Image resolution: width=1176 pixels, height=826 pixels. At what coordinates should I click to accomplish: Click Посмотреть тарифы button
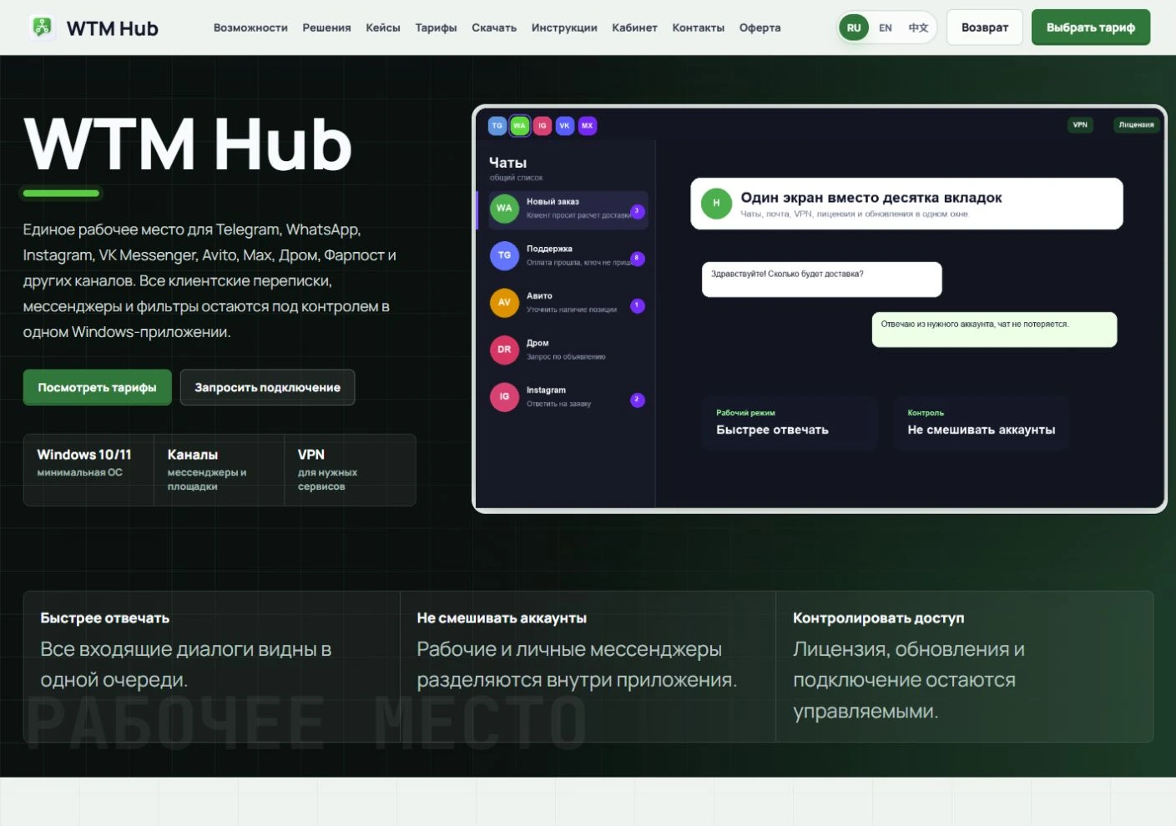click(97, 387)
